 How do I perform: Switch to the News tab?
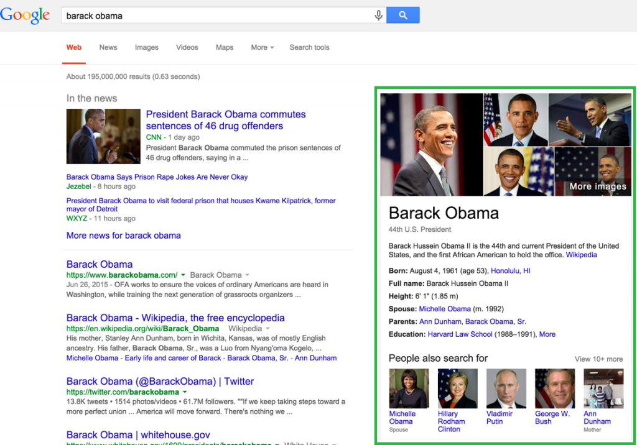tap(108, 47)
